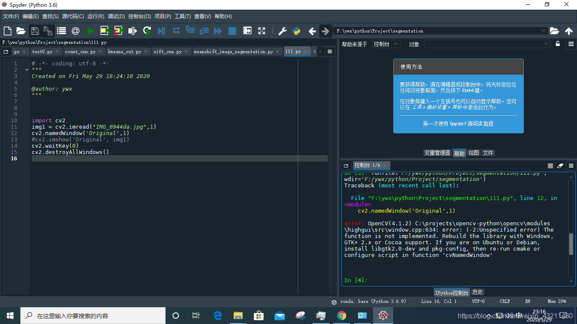Open the Python path manager icon
Screen dimensions: 577x324
coord(297,30)
